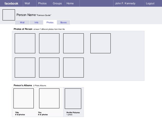Switch to the Info profile tab

click(36, 22)
